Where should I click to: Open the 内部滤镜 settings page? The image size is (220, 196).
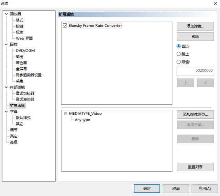pos(18,87)
